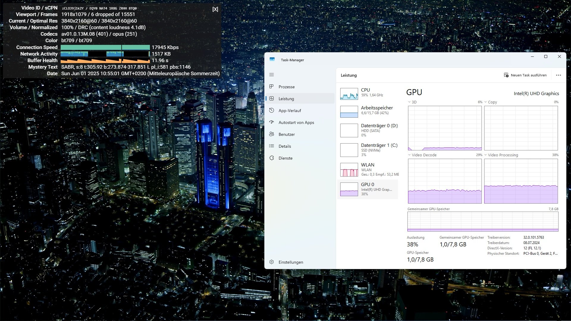Viewport: 571px width, 321px height.
Task: Click the Benutzer users icon
Action: pyautogui.click(x=272, y=134)
